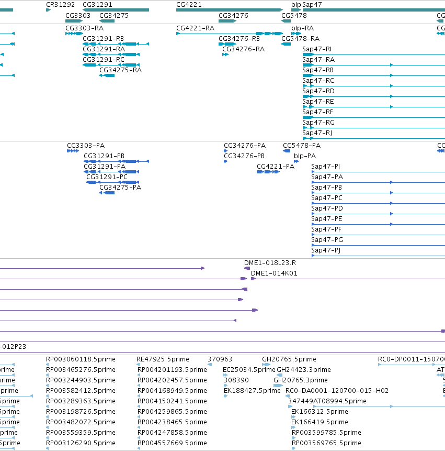The height and width of the screenshot is (451, 445).
Task: Select protein CG31291-PC
Action: (107, 177)
